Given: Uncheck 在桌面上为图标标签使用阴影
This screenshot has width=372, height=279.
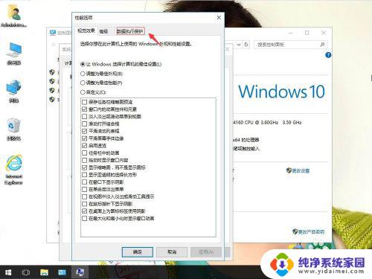Looking at the screenshot, I should (84, 211).
